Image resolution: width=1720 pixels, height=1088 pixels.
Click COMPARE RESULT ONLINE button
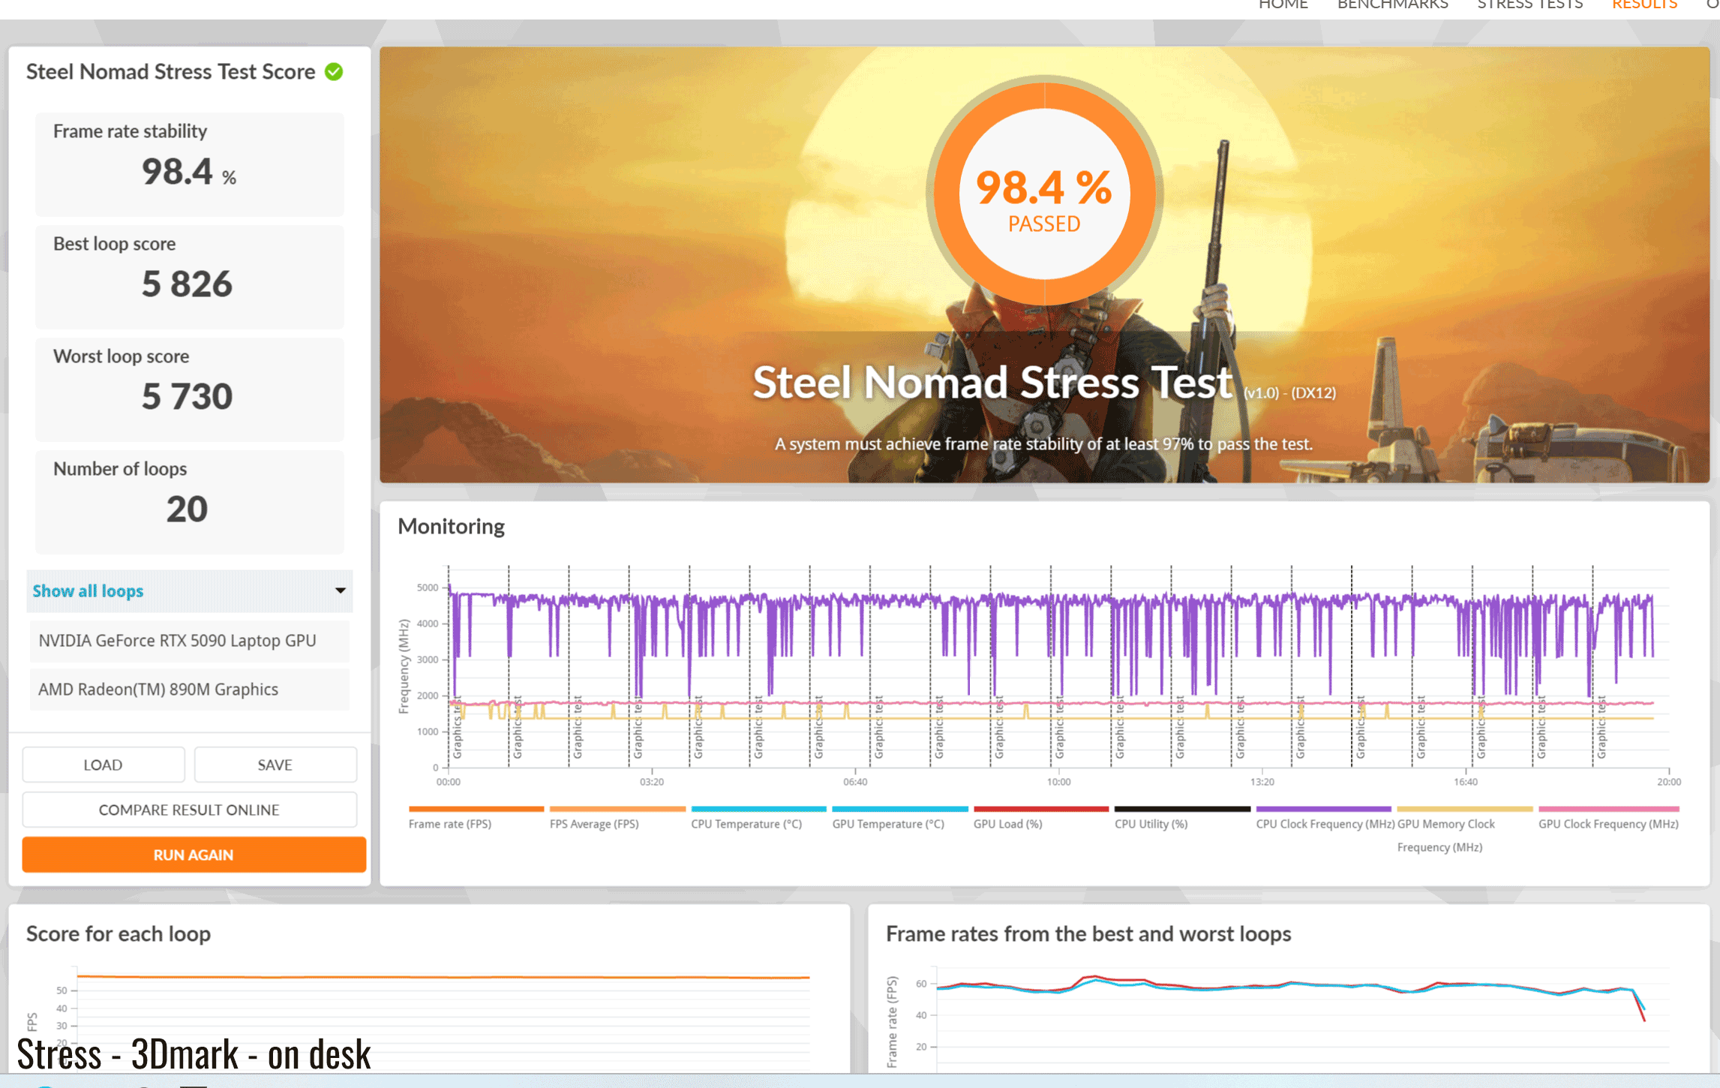tap(189, 810)
